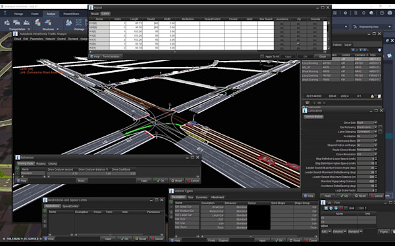Click the first Transportation ribbon icon
Screen dimensions: 395x246
pos(7,22)
